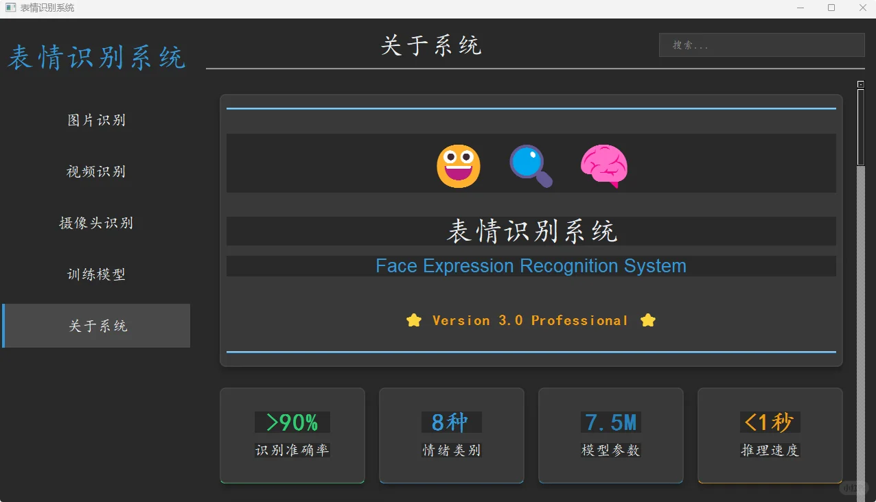Click the 7.5M 模型参数 stat card
The height and width of the screenshot is (502, 876).
[610, 435]
